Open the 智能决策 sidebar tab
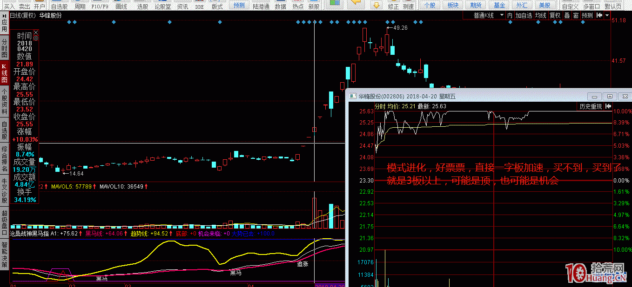This screenshot has width=632, height=287. pos(4,254)
